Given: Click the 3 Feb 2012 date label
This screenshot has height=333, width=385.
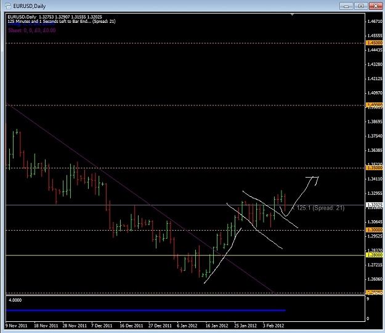Looking at the screenshot, I should [274, 326].
